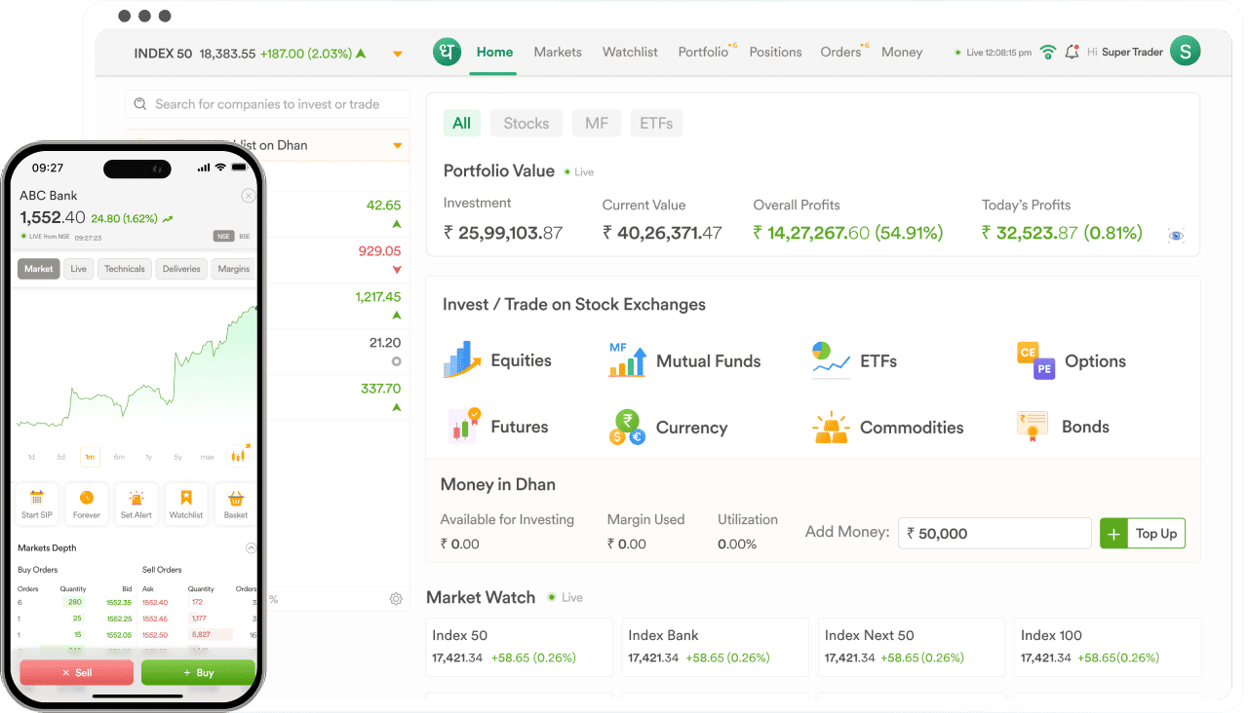
Task: Check the wifi connection status icon
Action: [x=1048, y=53]
